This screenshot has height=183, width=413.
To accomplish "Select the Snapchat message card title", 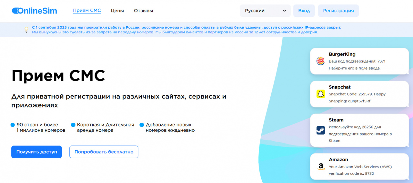I will pyautogui.click(x=339, y=87).
